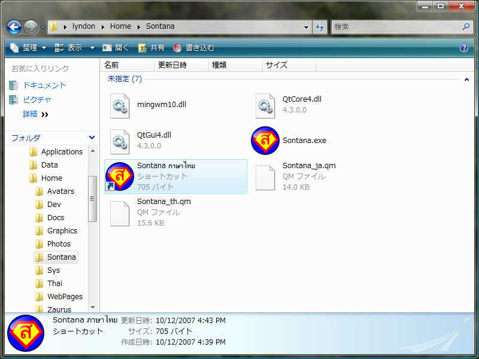Open the ドキュメント favorite link

(44, 86)
